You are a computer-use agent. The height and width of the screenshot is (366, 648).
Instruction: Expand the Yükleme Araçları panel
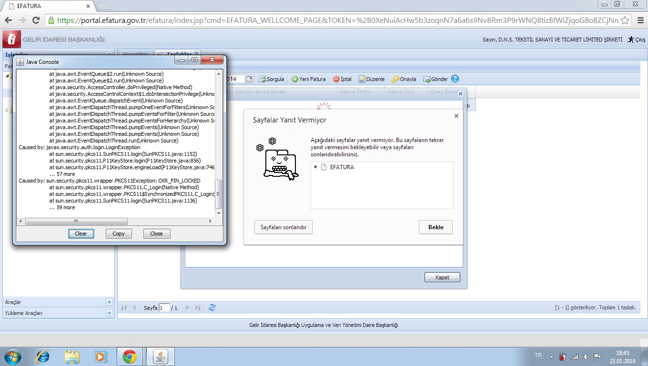109,313
